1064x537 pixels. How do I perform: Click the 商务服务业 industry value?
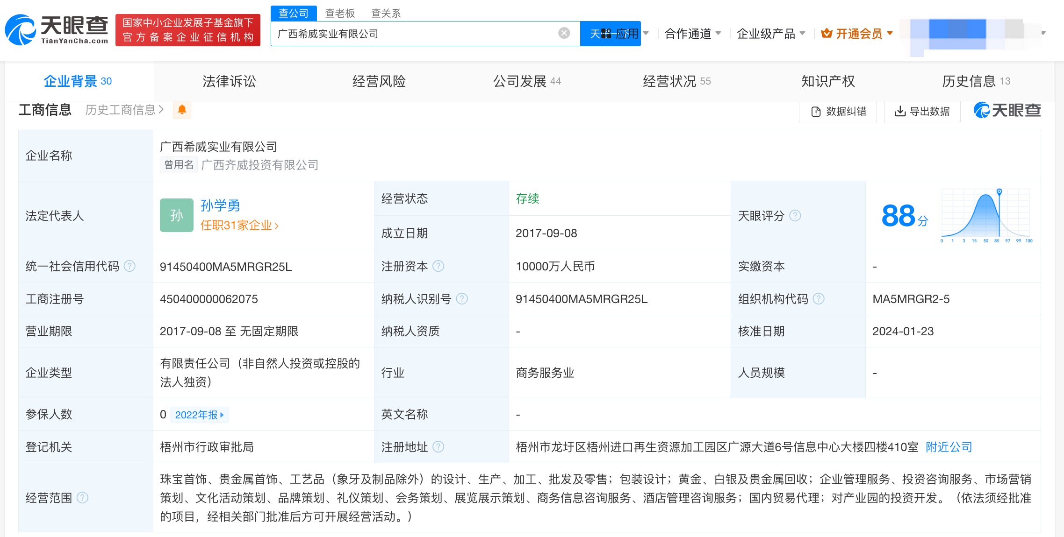pos(545,373)
